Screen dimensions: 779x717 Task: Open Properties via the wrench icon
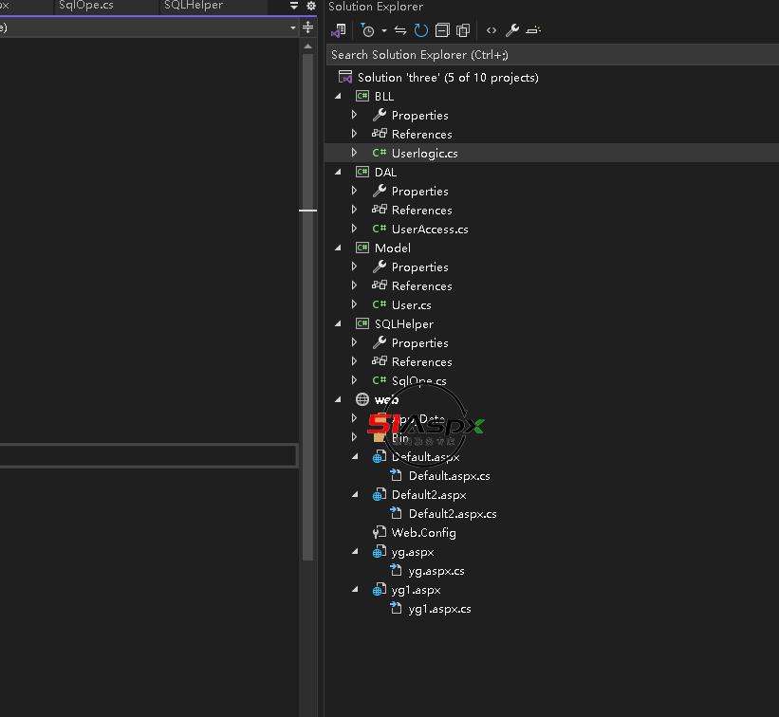click(512, 30)
